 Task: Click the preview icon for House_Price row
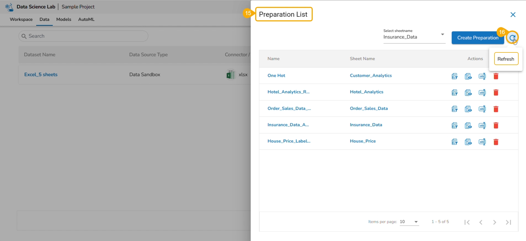[468, 142]
